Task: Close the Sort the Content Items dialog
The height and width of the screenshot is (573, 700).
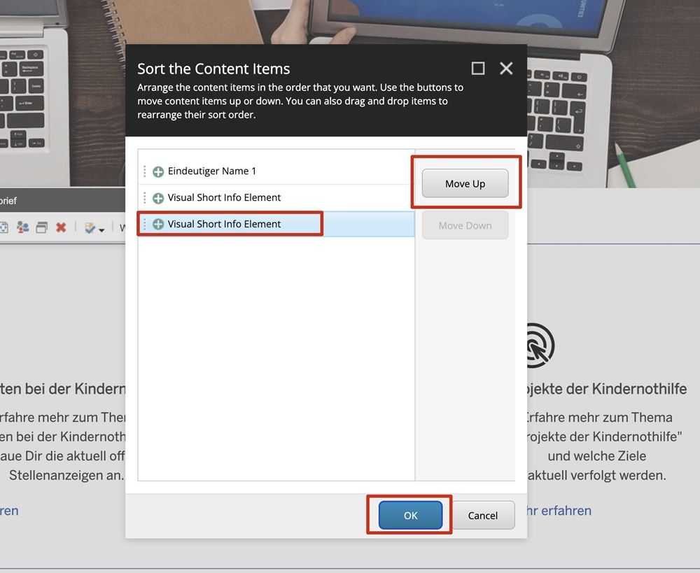Action: [506, 68]
